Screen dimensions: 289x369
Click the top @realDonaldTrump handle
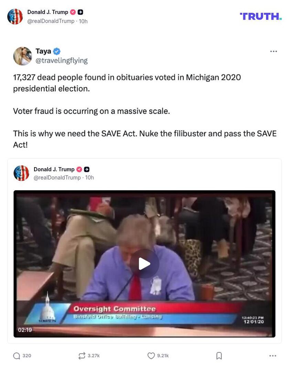51,21
